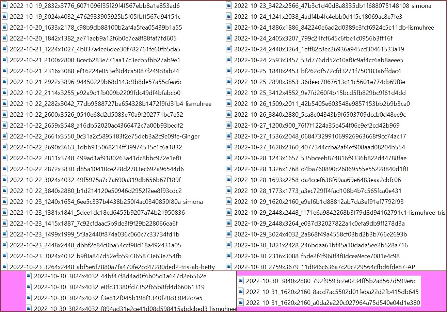Click the image icon for 2022-10-30_3024x4032_e0fc file
The image size is (447, 312).
point(29,287)
